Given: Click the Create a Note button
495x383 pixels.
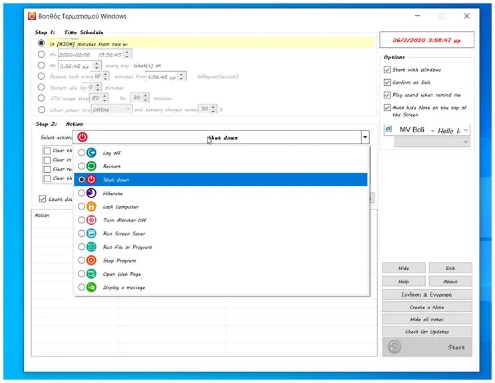Looking at the screenshot, I should point(427,307).
